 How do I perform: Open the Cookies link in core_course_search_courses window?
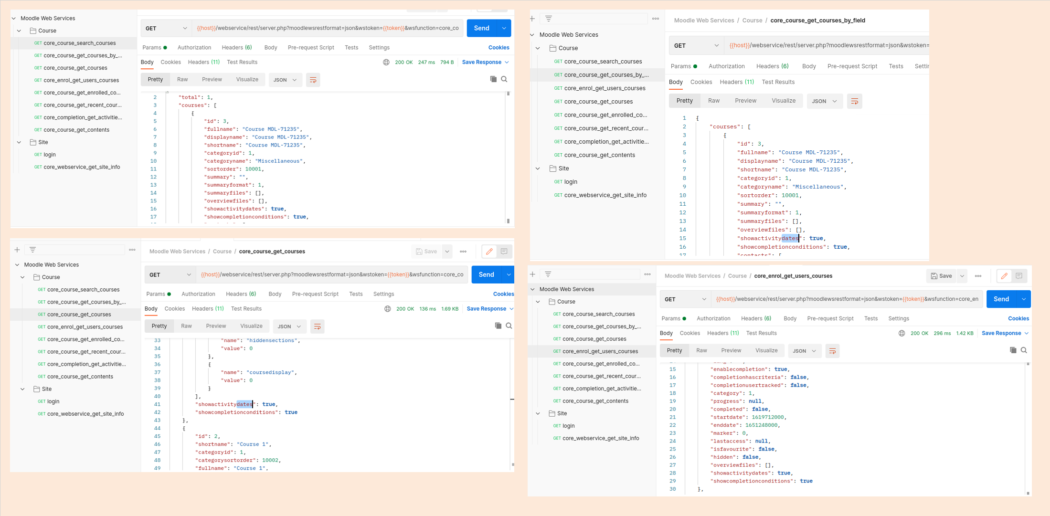point(498,48)
